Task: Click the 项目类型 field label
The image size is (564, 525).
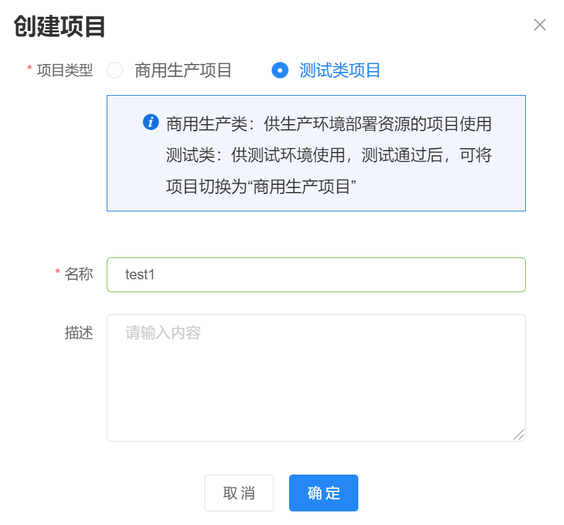Action: [65, 70]
